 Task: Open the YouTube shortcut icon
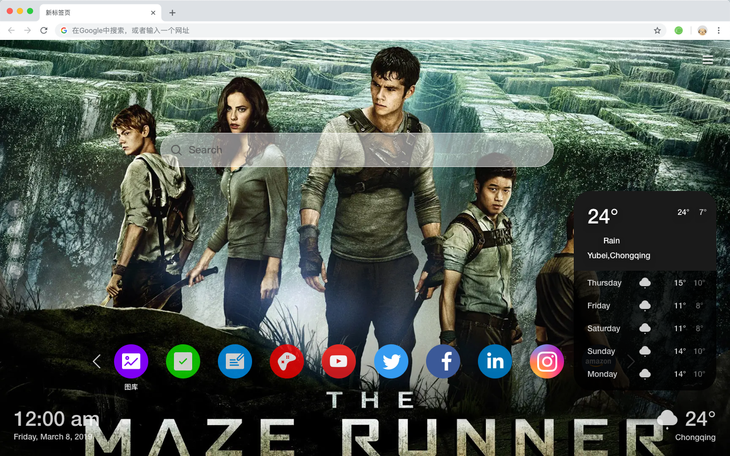point(339,361)
